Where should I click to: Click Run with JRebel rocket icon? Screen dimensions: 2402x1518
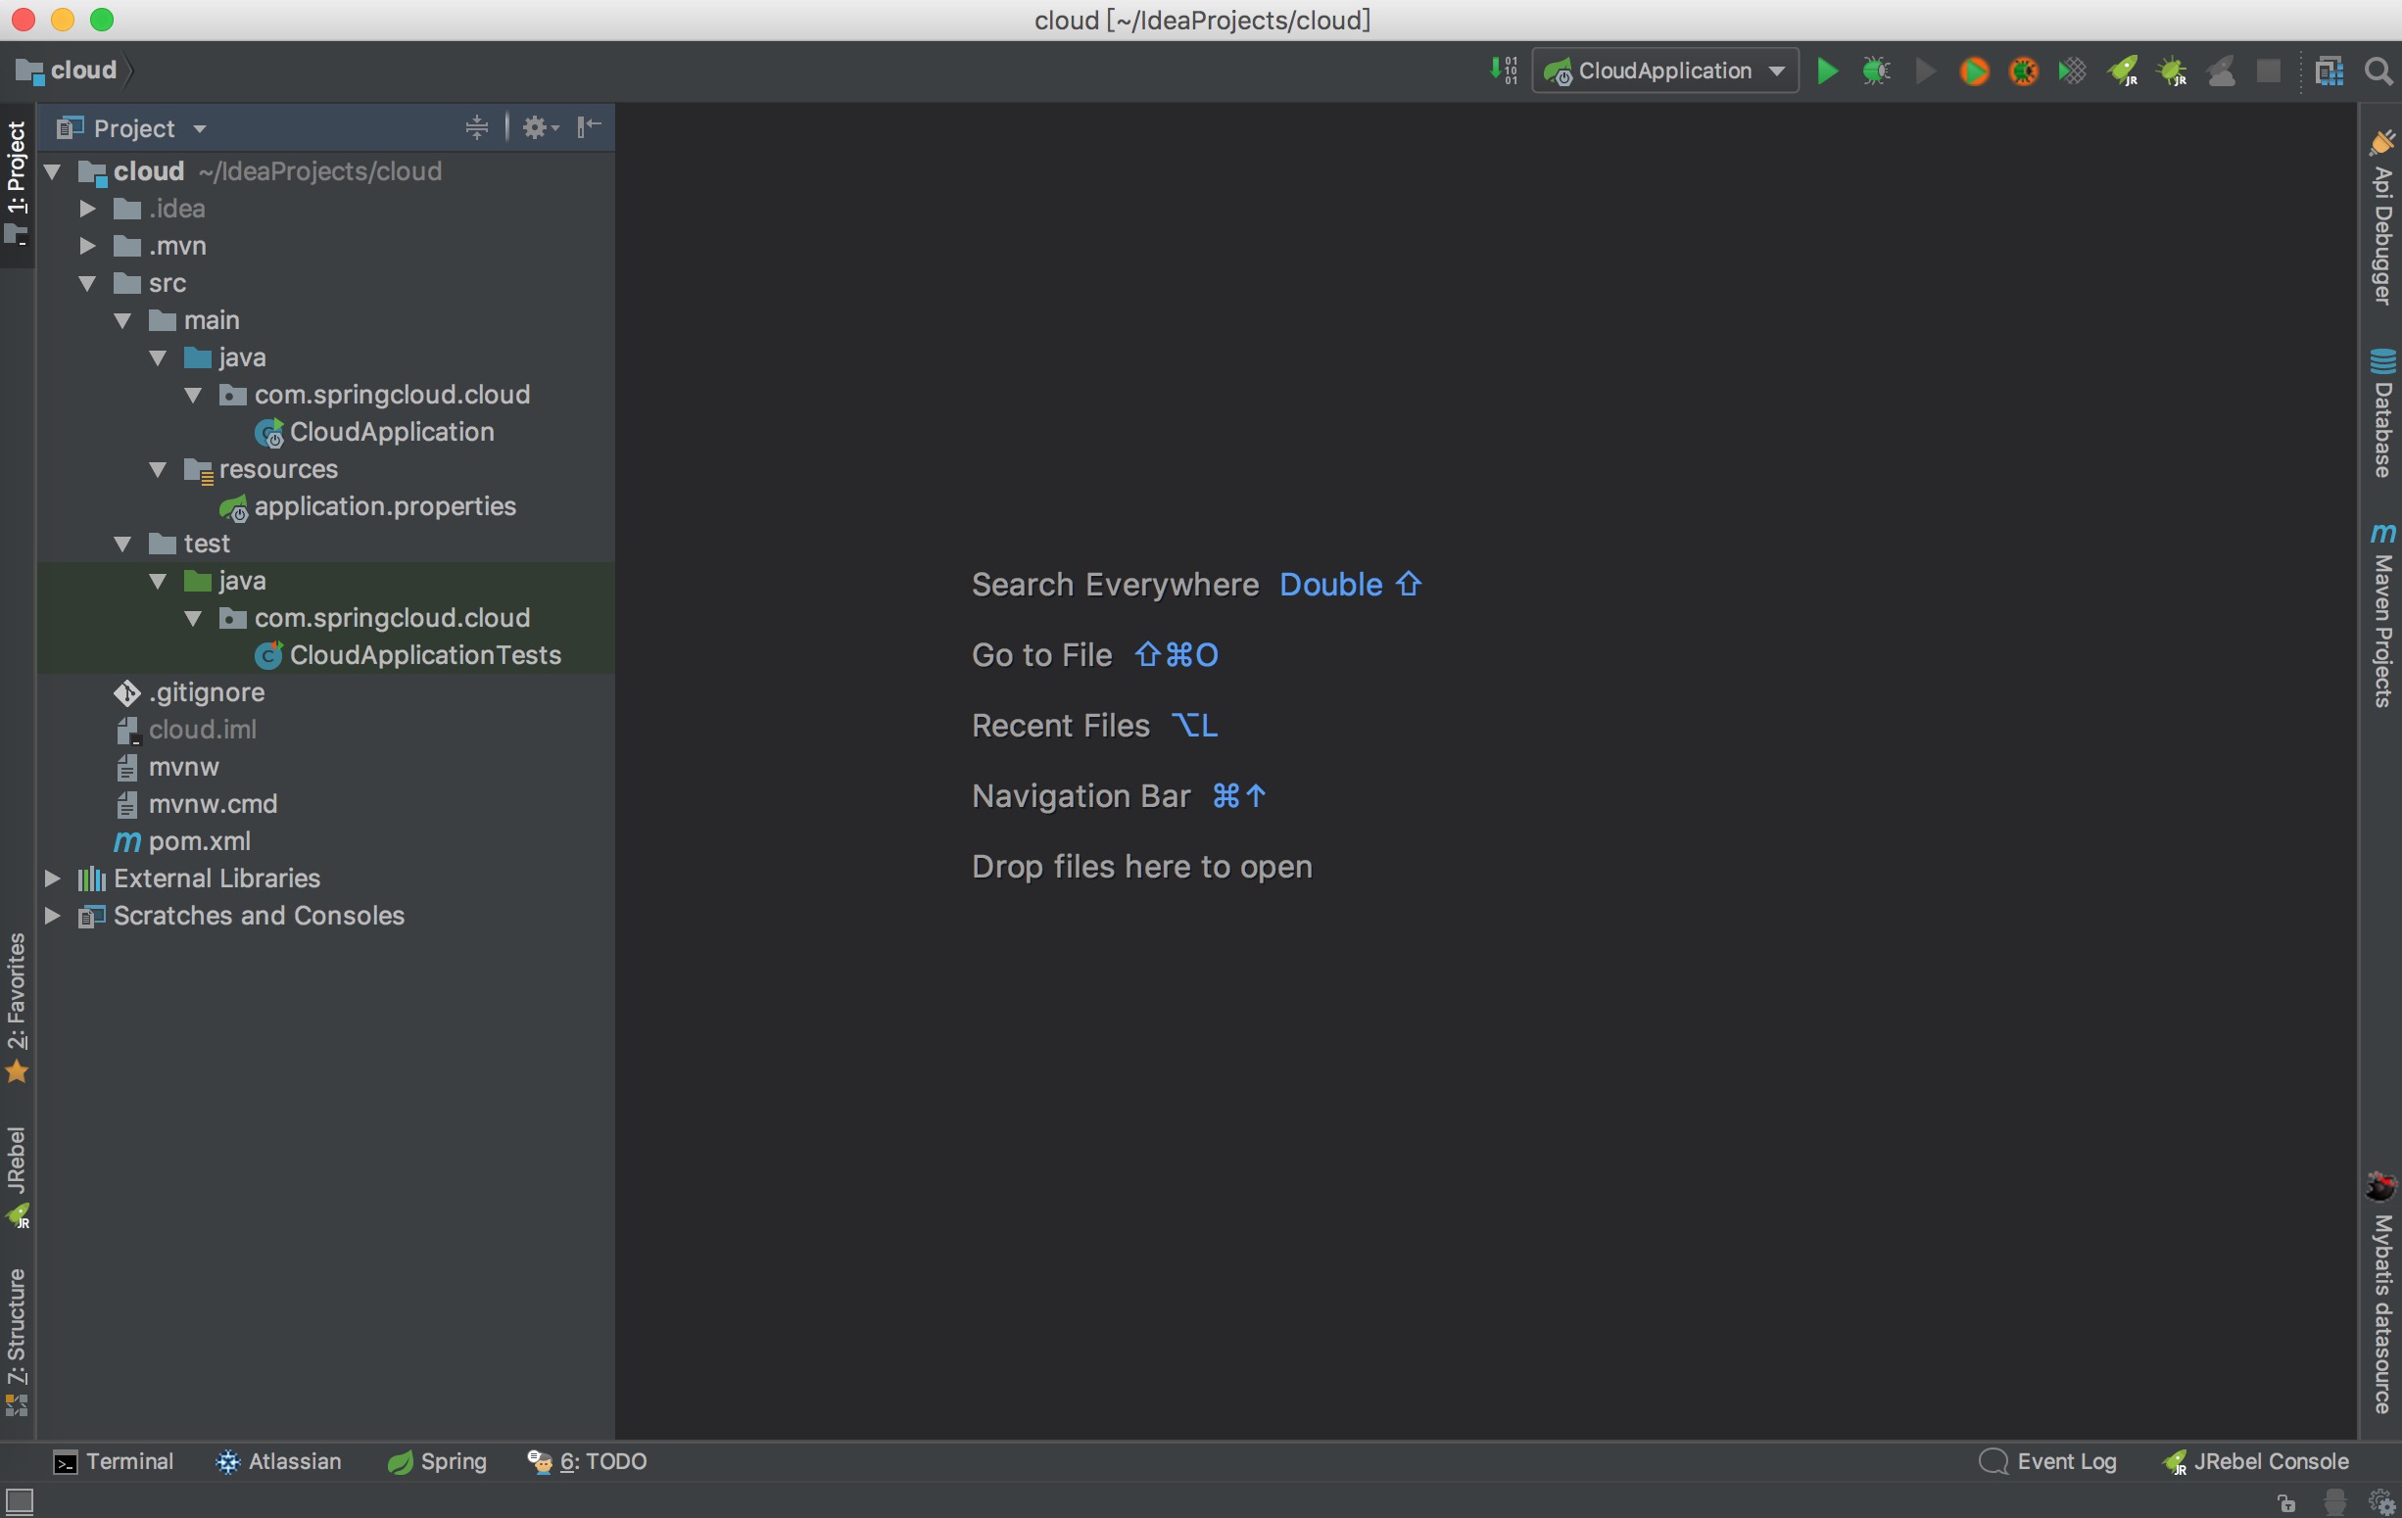point(2122,71)
